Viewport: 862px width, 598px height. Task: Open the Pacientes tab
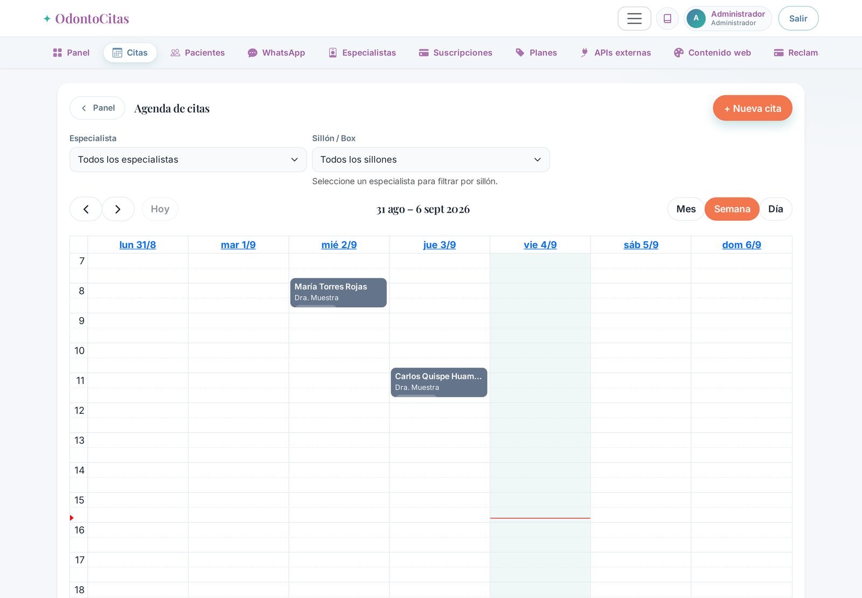pyautogui.click(x=197, y=53)
